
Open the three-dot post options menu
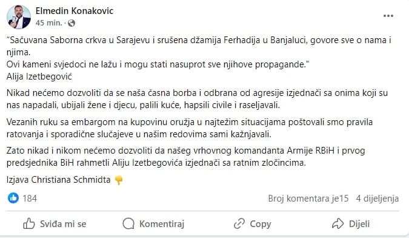point(388,16)
